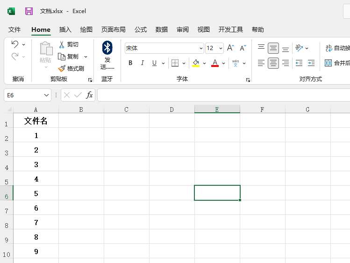Click the insert function fx icon
The image size is (350, 263).
pos(89,95)
